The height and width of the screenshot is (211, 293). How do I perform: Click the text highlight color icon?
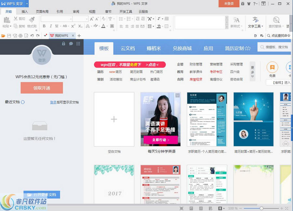[95, 26]
